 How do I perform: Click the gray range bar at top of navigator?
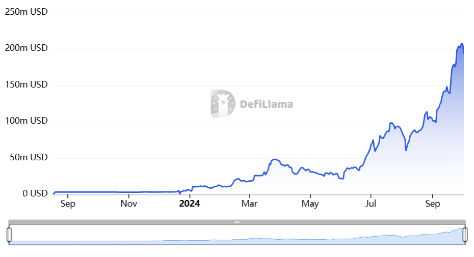coord(237,222)
